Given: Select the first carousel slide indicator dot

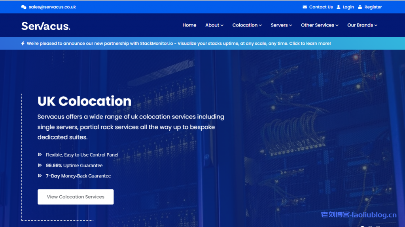Looking at the screenshot, I should tap(362, 226).
